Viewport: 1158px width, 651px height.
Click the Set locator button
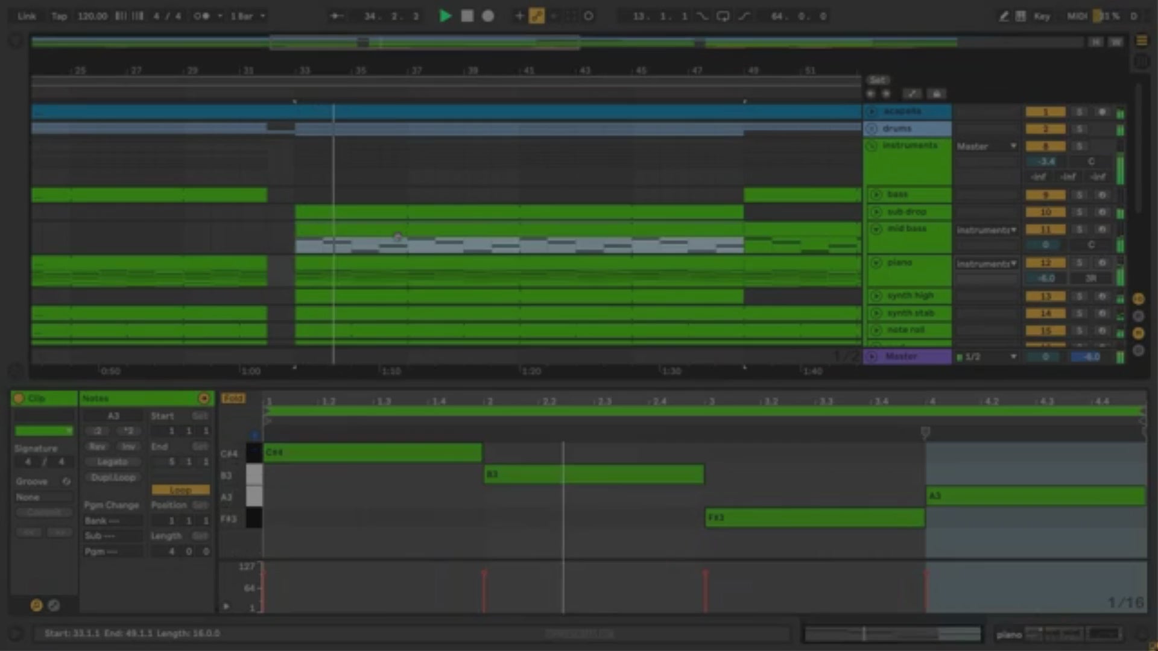pyautogui.click(x=878, y=80)
